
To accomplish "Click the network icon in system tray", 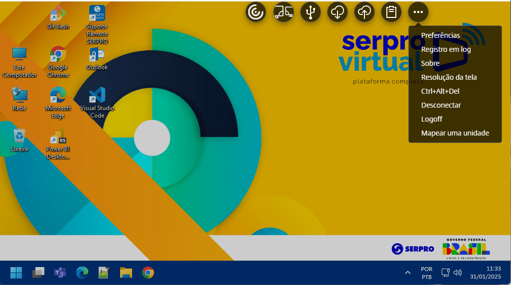I will tap(446, 273).
